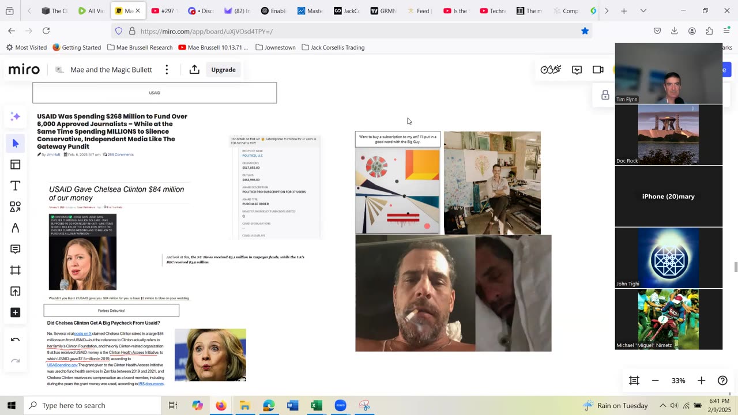Open the Firefox downloads icon
The width and height of the screenshot is (738, 415).
pyautogui.click(x=674, y=31)
